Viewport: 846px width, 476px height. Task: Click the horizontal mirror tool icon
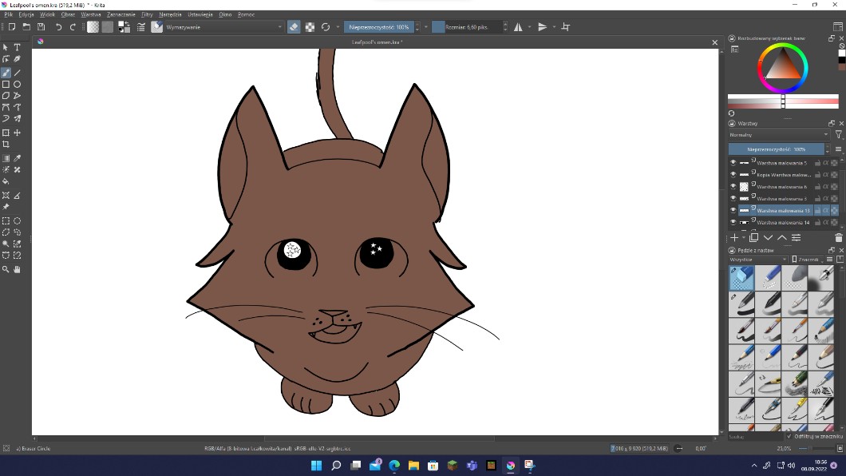point(518,26)
